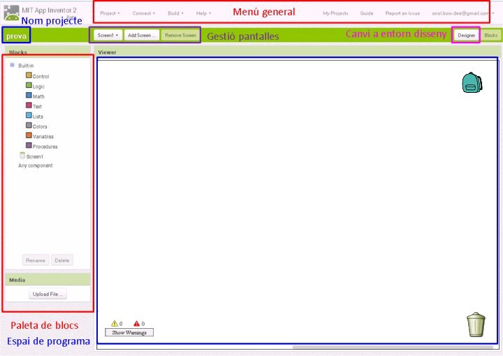The height and width of the screenshot is (356, 503).
Task: Open the Math blocks drawer
Action: pos(38,96)
